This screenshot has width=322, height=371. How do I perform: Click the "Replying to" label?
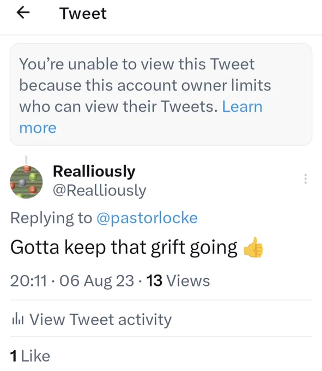(x=51, y=218)
